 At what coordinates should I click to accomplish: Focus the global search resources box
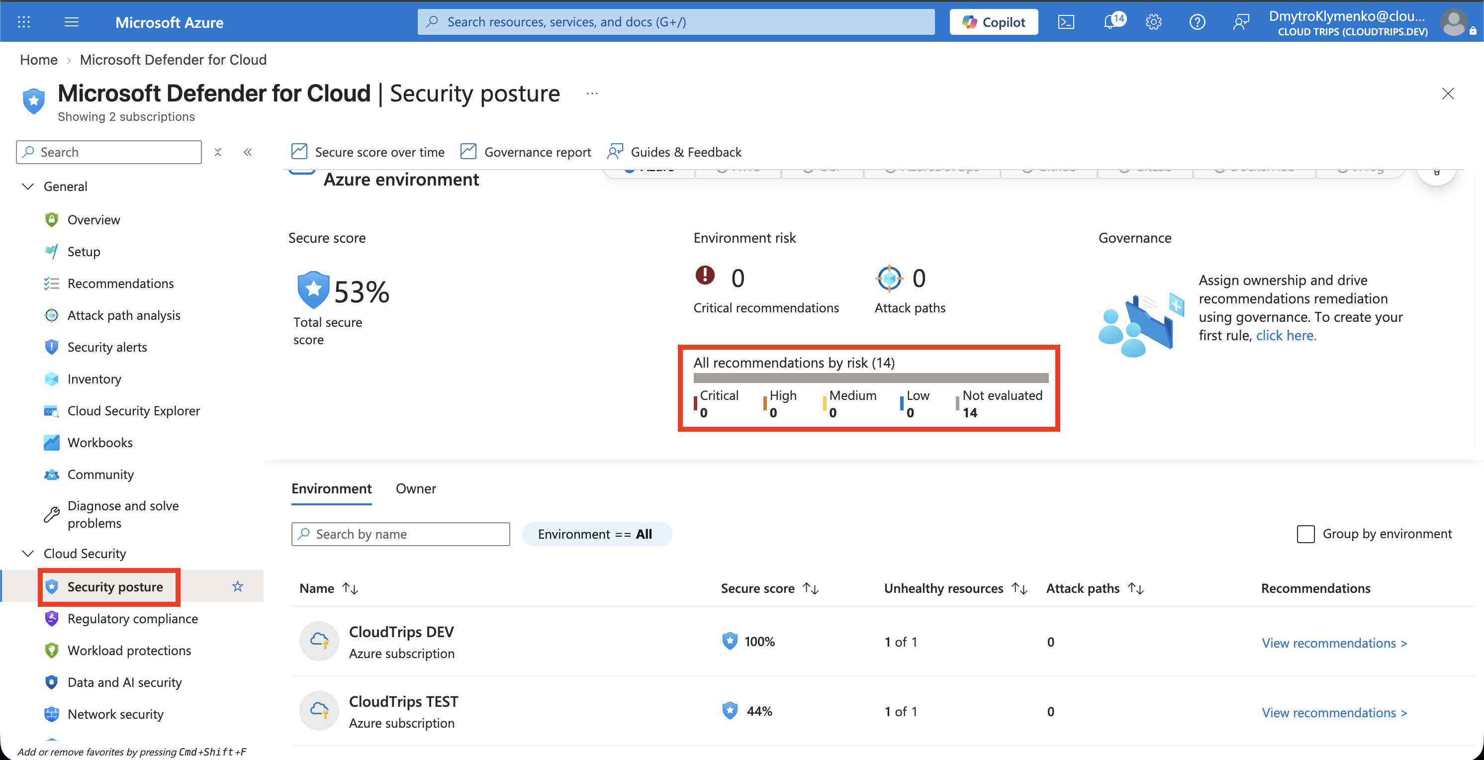click(676, 22)
